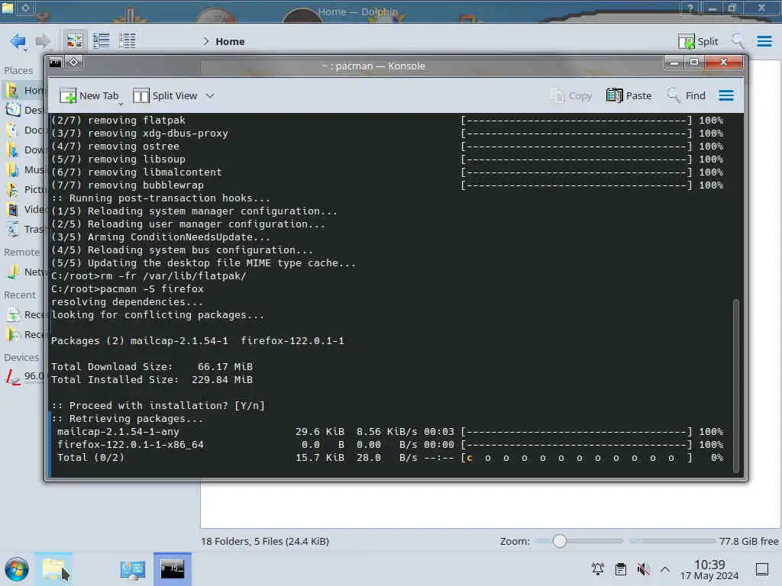
Task: Toggle Dolphin title bar pin icon
Action: 25,8
